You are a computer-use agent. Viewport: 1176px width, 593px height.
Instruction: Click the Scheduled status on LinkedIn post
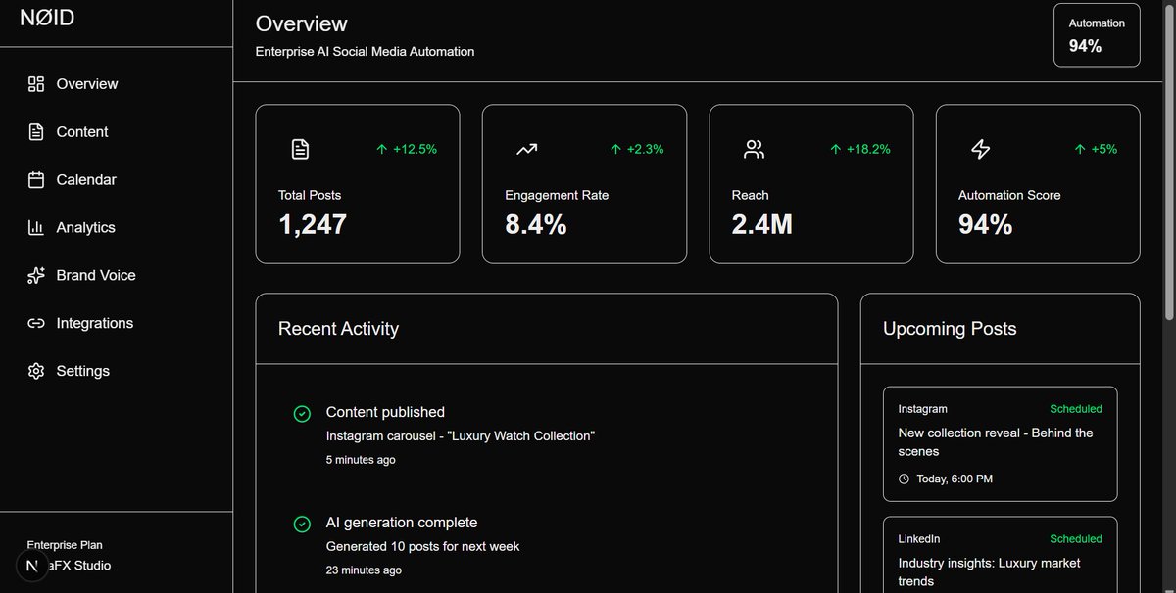point(1076,539)
